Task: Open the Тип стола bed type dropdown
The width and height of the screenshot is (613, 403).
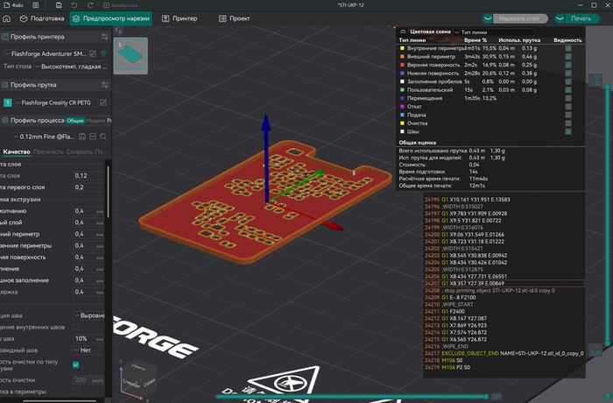Action: click(70, 66)
